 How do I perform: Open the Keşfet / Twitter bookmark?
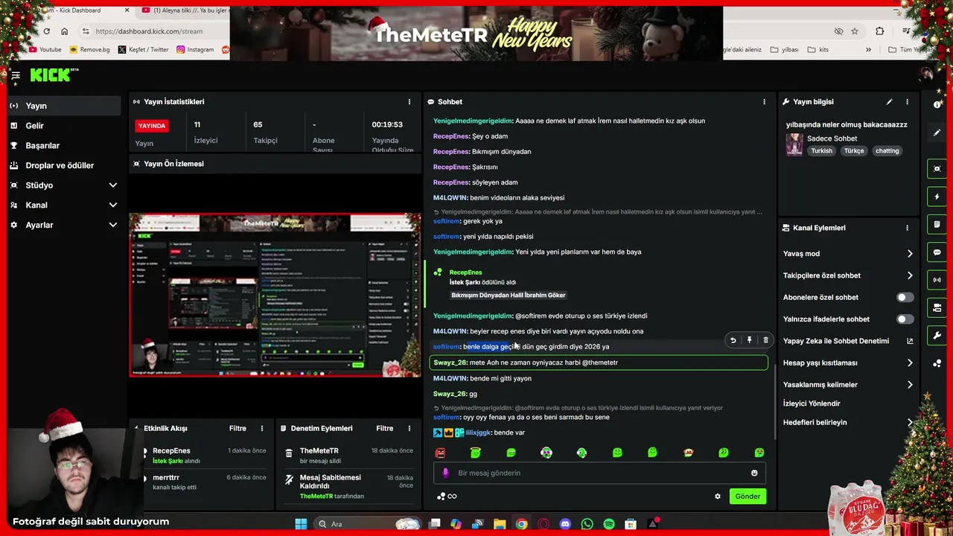(143, 50)
